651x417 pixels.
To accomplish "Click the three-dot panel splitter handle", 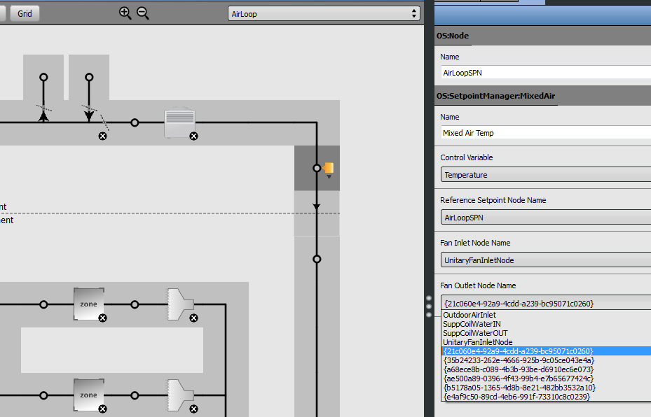I will coord(429,306).
